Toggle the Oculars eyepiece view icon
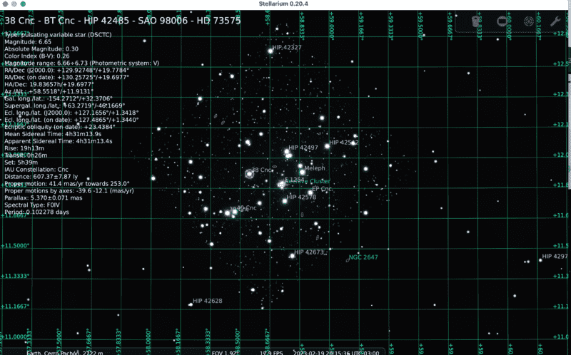The height and width of the screenshot is (355, 571). pyautogui.click(x=477, y=22)
